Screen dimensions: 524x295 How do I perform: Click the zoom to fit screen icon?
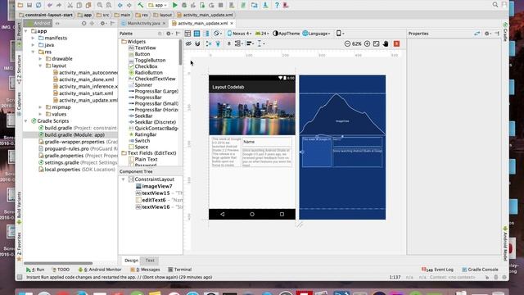(377, 43)
